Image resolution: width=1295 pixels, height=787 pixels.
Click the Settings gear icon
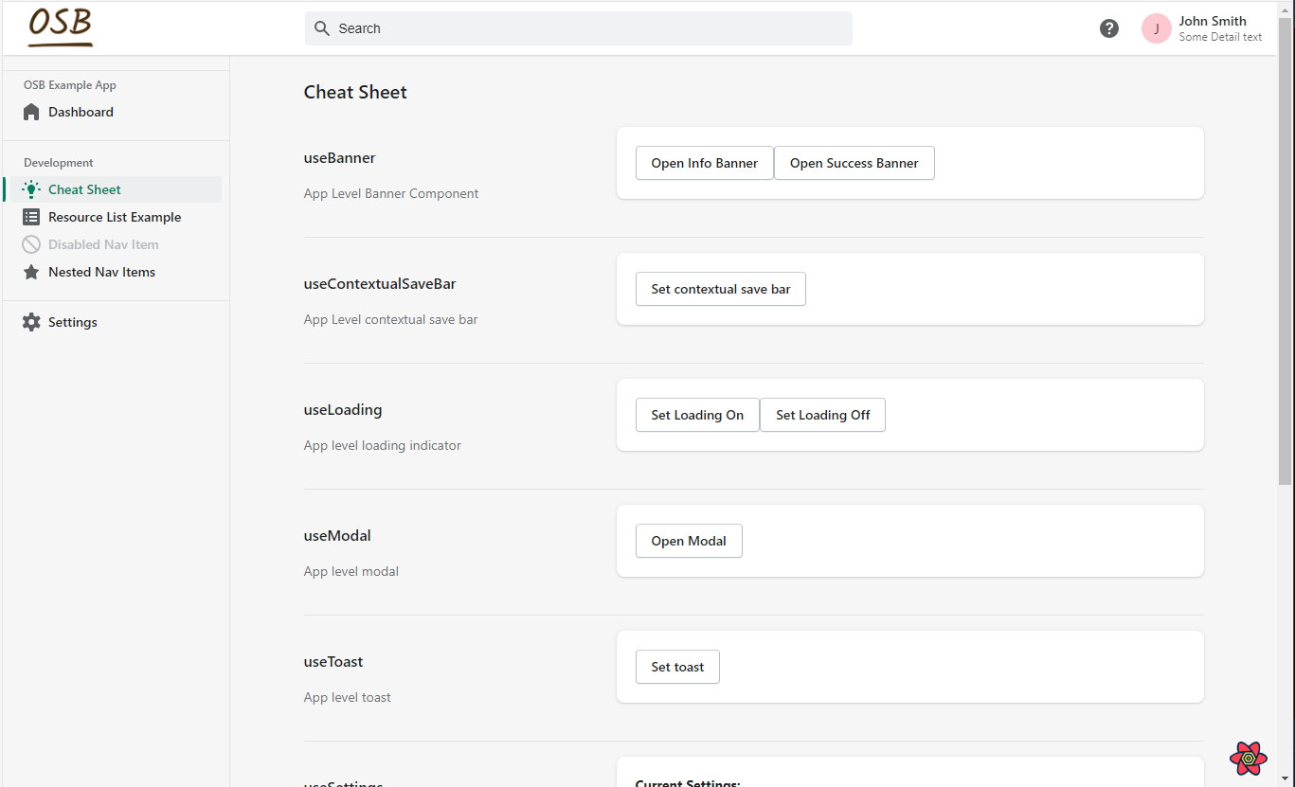(x=31, y=322)
